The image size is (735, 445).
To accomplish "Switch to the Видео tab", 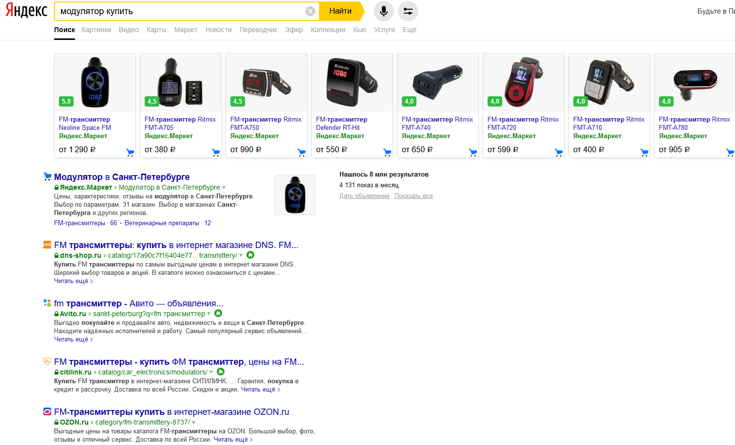I will (129, 30).
